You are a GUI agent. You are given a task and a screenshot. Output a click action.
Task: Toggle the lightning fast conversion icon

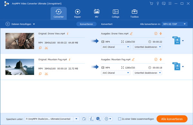(x=91, y=119)
